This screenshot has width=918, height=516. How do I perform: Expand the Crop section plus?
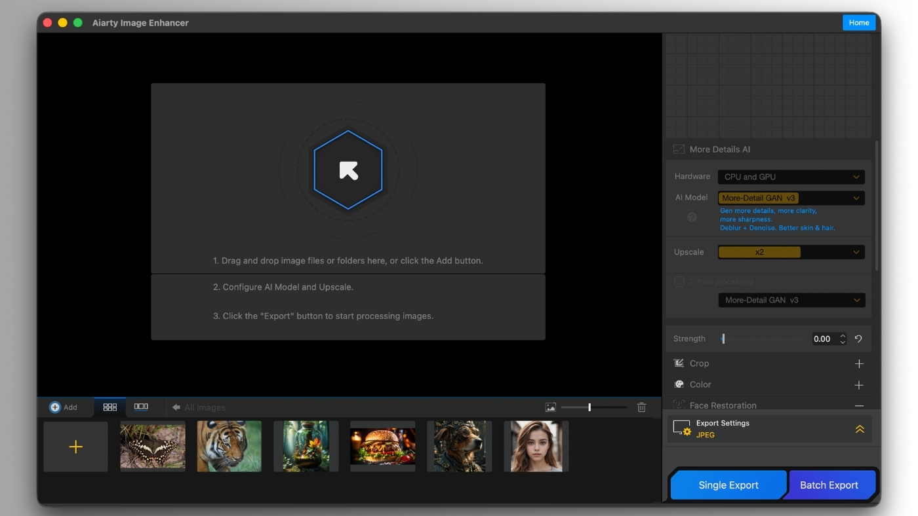point(859,363)
